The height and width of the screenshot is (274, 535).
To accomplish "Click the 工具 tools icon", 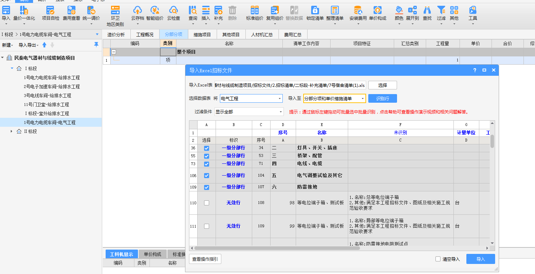I will (x=473, y=10).
